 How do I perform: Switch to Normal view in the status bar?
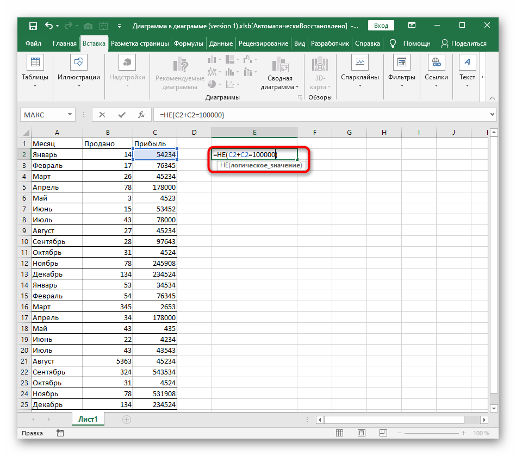tap(340, 433)
